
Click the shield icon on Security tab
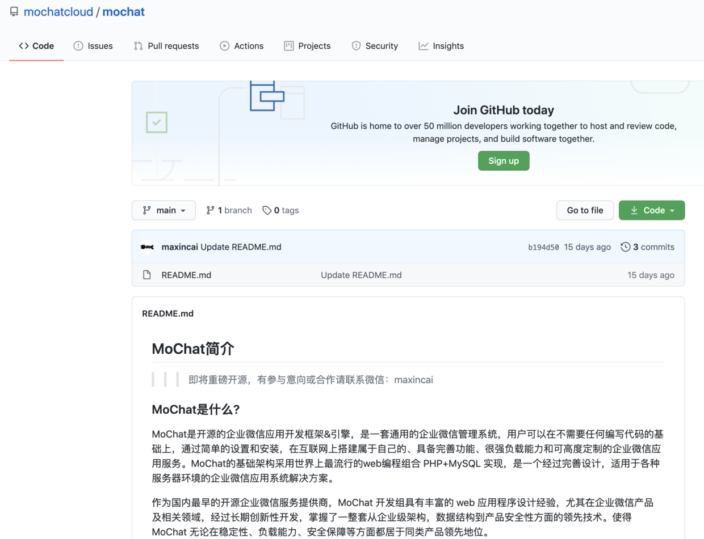coord(356,46)
